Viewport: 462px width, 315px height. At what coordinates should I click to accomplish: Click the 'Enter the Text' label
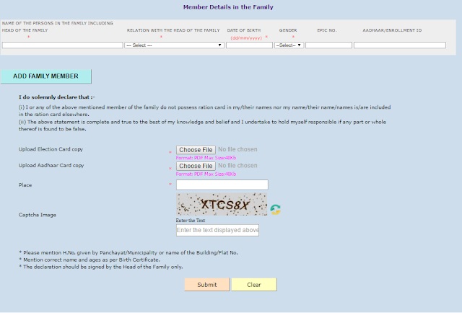coord(191,221)
